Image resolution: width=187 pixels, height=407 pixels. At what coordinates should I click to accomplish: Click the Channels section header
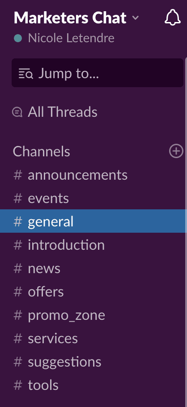tap(42, 151)
